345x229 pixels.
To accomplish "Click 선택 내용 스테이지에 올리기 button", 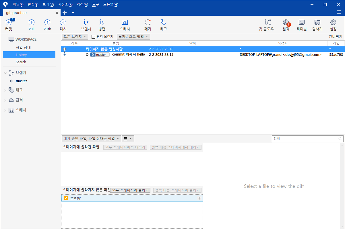I will [177, 190].
